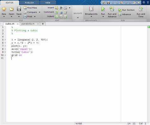Open the Compare dropdown arrow
This screenshot has width=150, height=125.
(40, 12)
